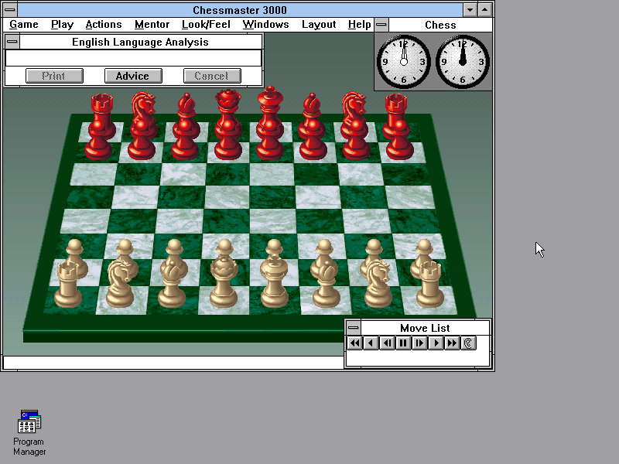Click the English Language Analysis text field
619x464 pixels.
133,59
